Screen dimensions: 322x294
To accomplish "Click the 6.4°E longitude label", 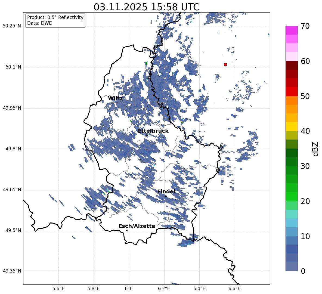I will point(199,289).
